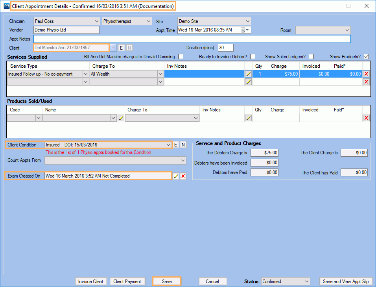Click the N button beside Client Condition
The height and width of the screenshot is (287, 376).
[183, 145]
